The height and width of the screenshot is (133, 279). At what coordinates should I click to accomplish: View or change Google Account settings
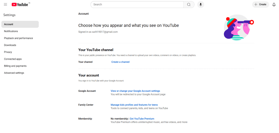click(x=135, y=91)
